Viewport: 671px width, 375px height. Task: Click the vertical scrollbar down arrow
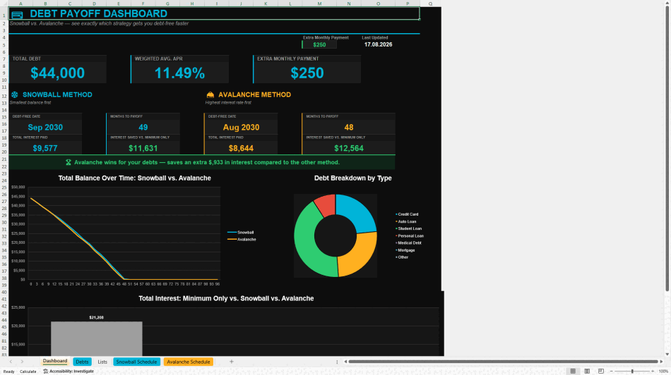[667, 354]
